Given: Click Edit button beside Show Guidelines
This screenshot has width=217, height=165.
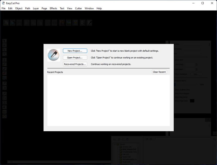Looking at the screenshot, I should (x=196, y=74).
